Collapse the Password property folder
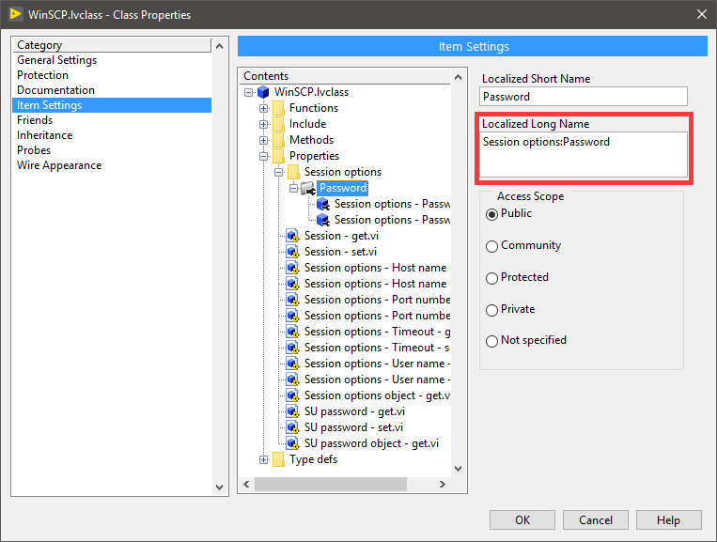Image resolution: width=717 pixels, height=542 pixels. tap(293, 188)
